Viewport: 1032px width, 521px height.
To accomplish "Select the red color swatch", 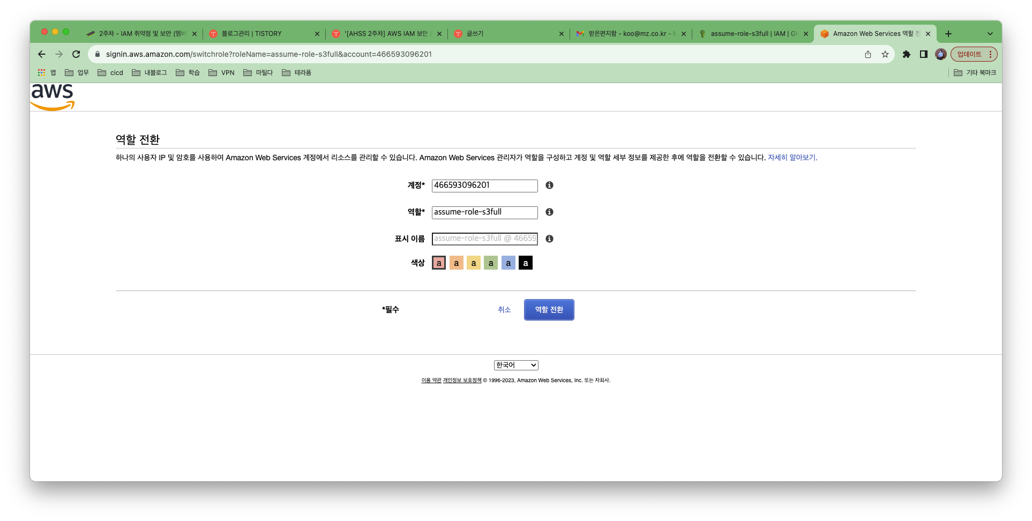I will [x=439, y=263].
